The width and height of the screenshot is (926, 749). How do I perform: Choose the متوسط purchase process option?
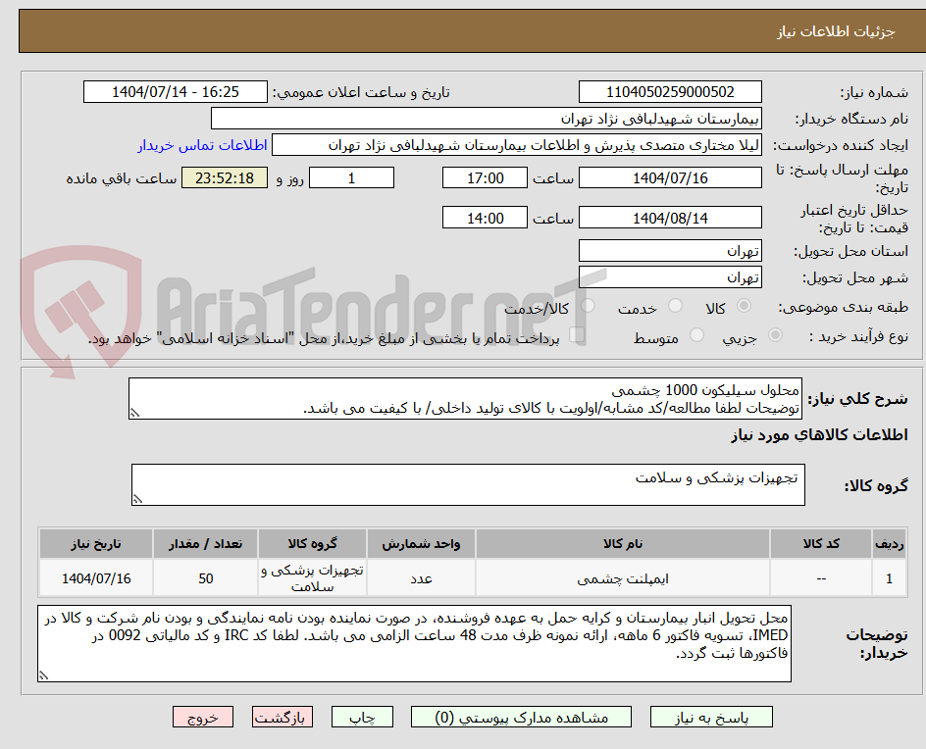tap(696, 333)
